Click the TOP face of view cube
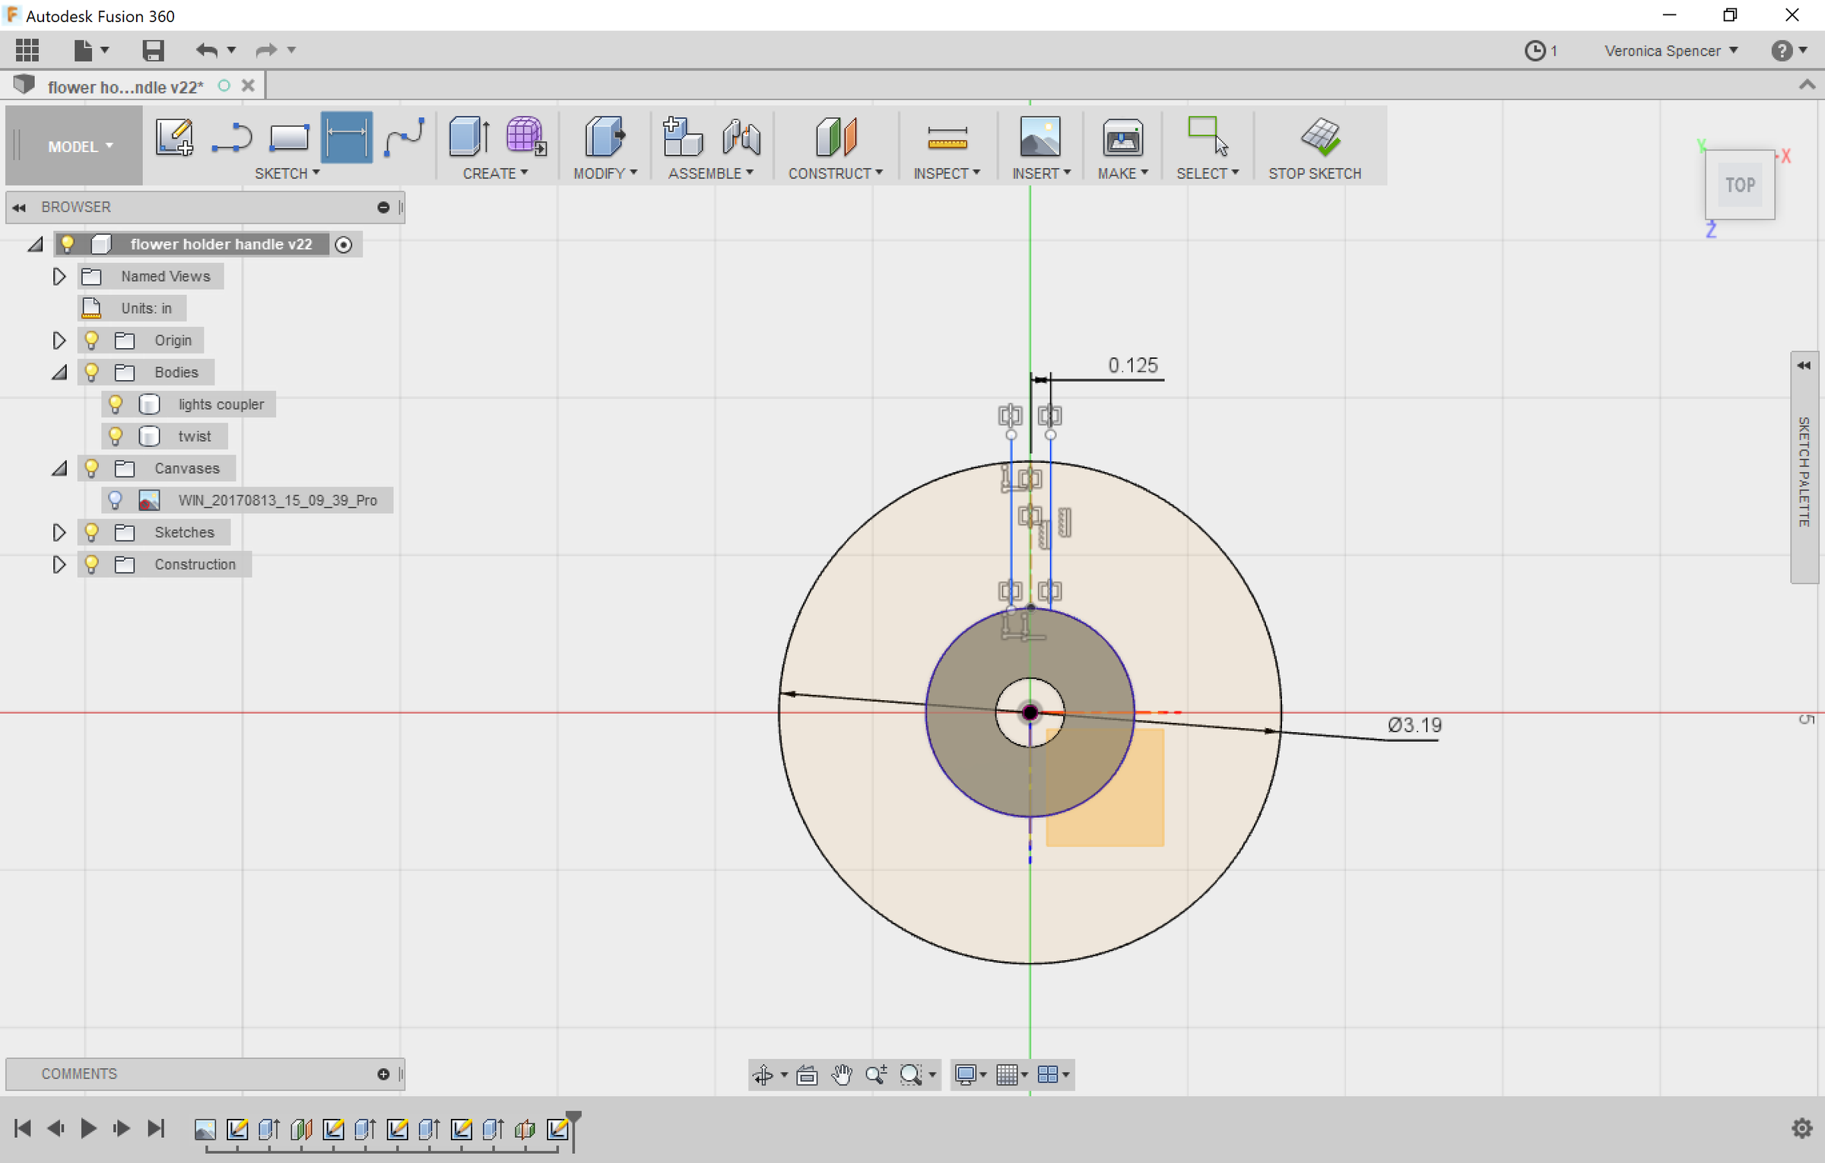Screen dimensions: 1825x1163 click(1739, 185)
